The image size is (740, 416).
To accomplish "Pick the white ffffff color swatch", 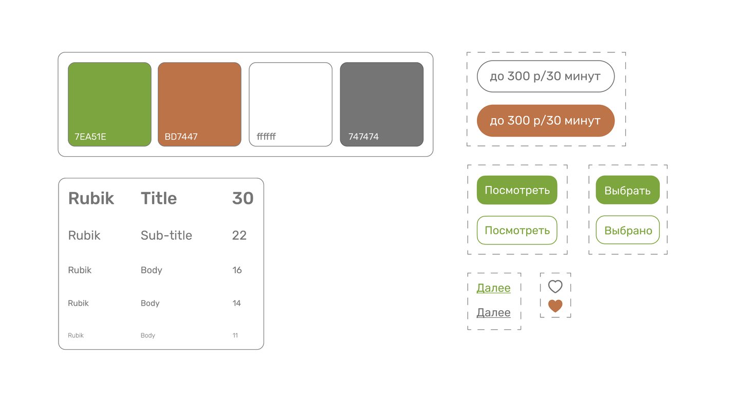I will coord(290,104).
